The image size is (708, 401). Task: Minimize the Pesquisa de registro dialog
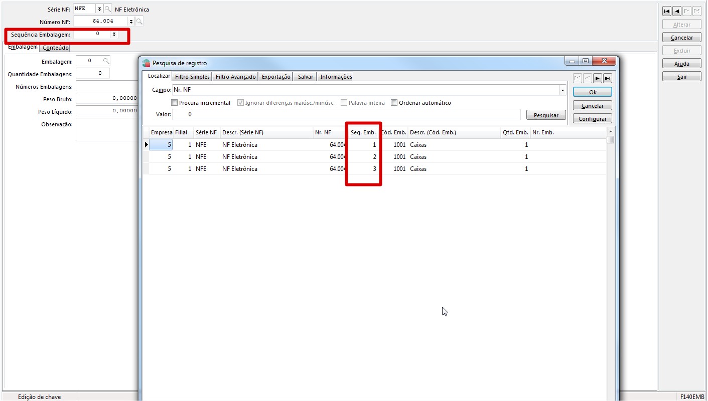[x=572, y=61]
